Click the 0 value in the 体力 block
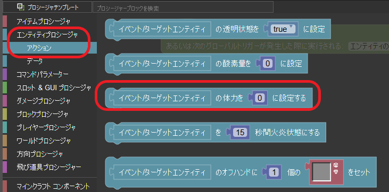This screenshot has height=192, width=389. [x=260, y=98]
